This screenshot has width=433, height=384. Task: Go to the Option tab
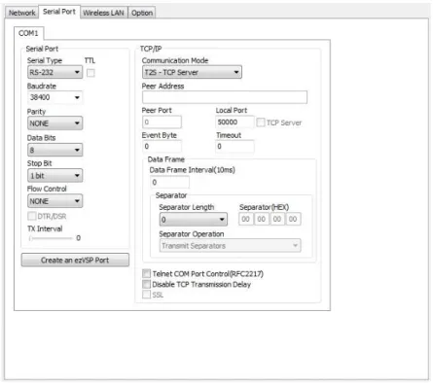pos(142,13)
